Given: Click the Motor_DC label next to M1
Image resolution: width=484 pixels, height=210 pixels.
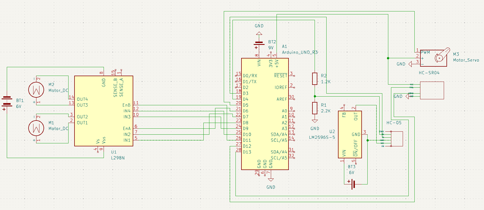Looking at the screenshot, I should pos(58,128).
